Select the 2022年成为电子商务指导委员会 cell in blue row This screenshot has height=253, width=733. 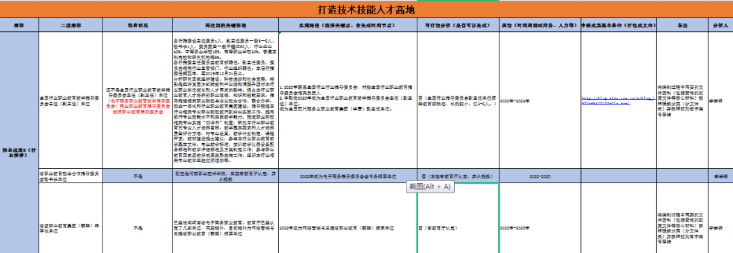coord(347,176)
